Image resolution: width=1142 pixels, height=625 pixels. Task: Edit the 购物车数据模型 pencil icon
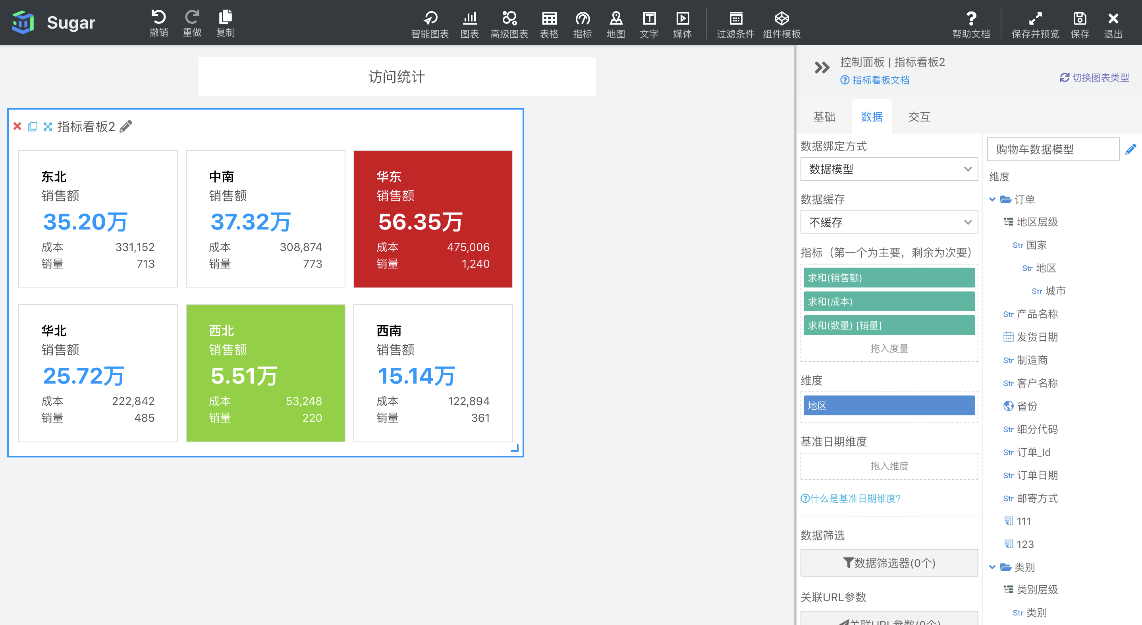(1130, 149)
